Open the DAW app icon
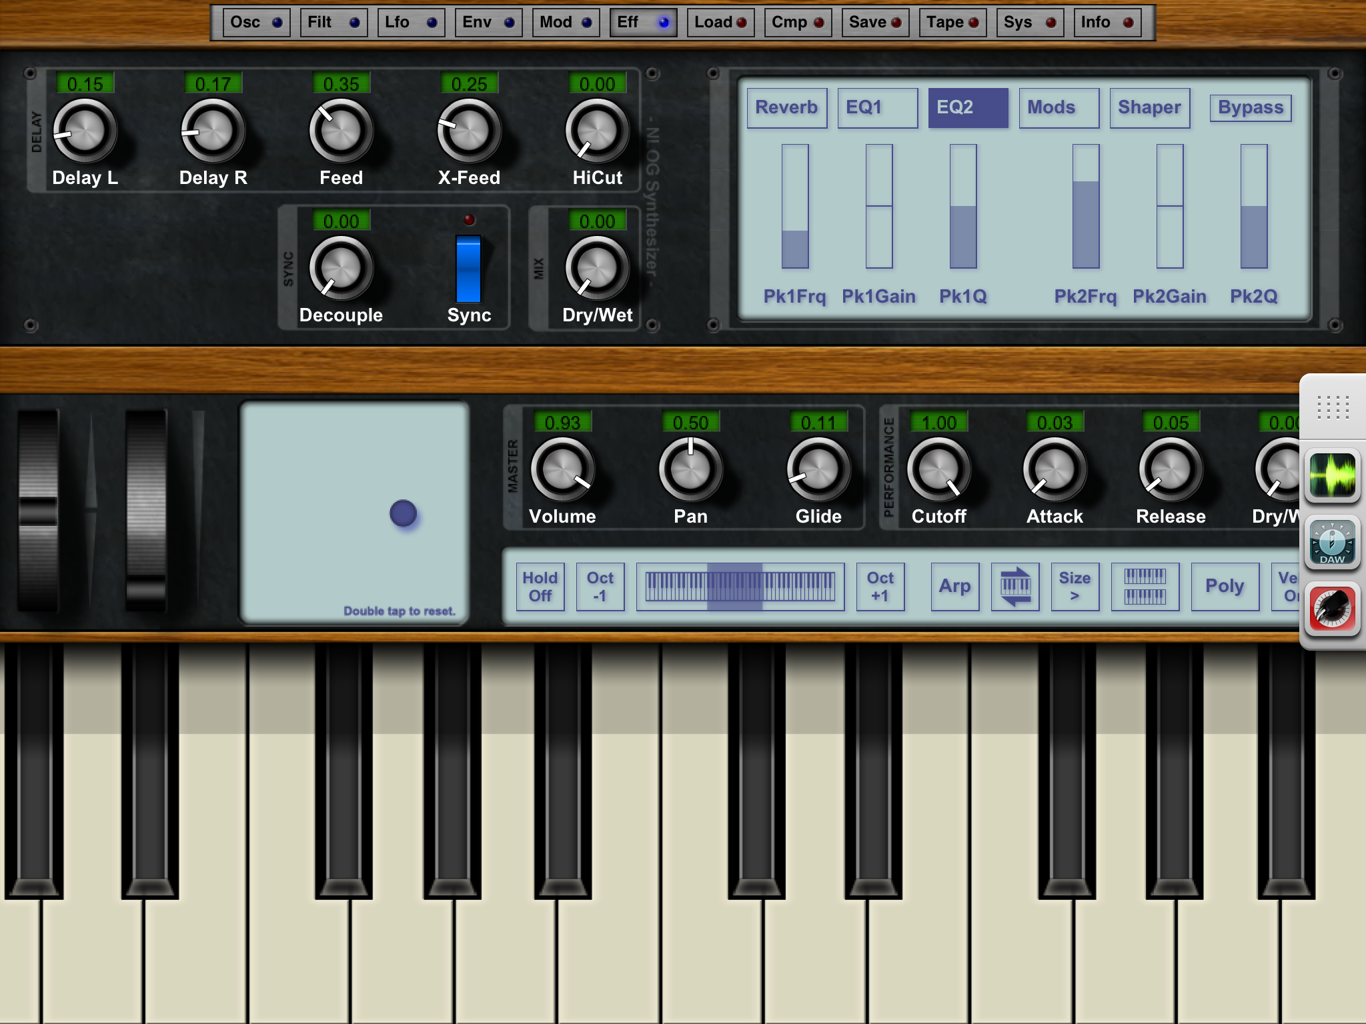1366x1024 pixels. (x=1332, y=541)
